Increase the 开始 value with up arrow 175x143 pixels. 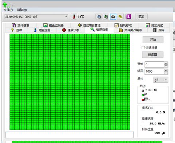[166, 63]
